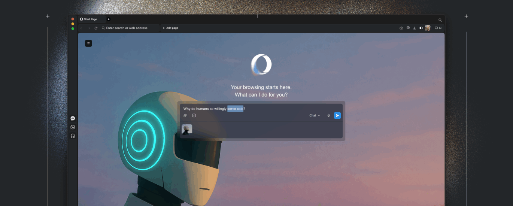Image resolution: width=513 pixels, height=206 pixels.
Task: Click the search magnifier in tab bar
Action: tap(440, 20)
